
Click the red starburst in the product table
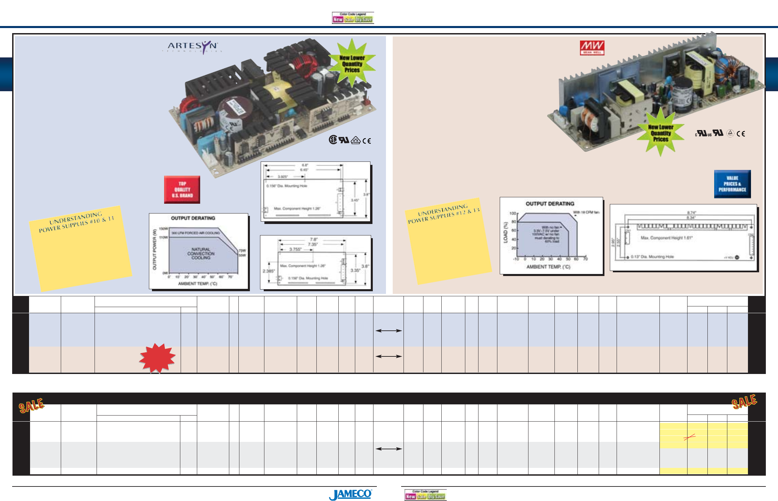pos(157,358)
